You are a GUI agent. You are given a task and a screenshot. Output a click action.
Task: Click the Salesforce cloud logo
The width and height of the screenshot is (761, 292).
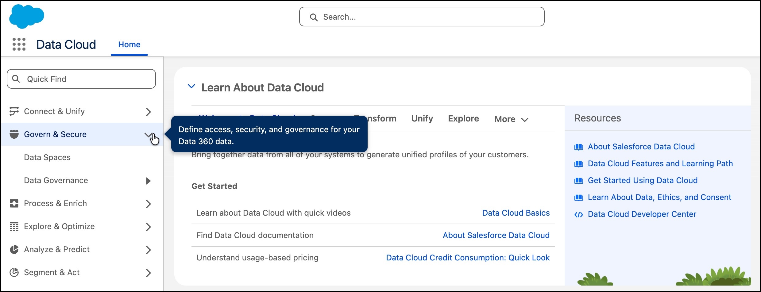tap(27, 17)
